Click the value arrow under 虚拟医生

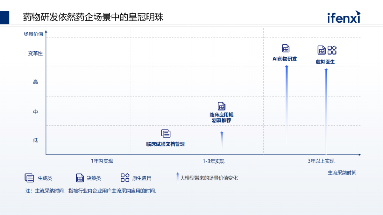[x=326, y=112]
